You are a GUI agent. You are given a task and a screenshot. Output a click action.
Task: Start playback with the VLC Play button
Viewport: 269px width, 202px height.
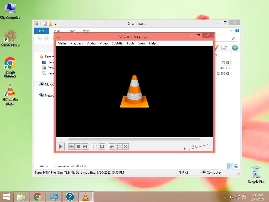point(61,147)
